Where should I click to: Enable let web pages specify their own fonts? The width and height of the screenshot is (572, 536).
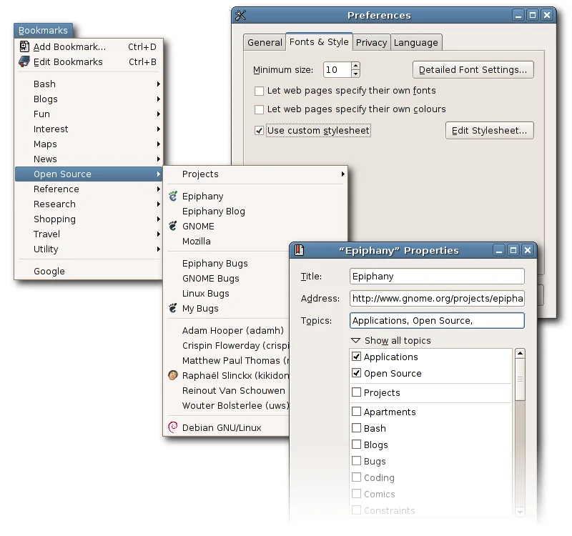pyautogui.click(x=260, y=91)
